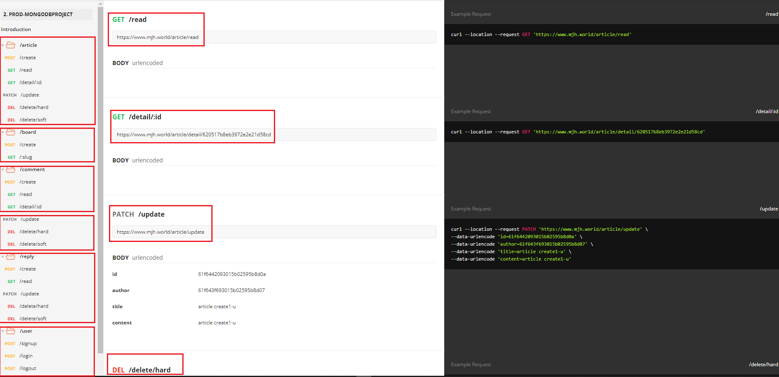Open GET /:slug under /board folder
The height and width of the screenshot is (377, 779).
coord(20,157)
